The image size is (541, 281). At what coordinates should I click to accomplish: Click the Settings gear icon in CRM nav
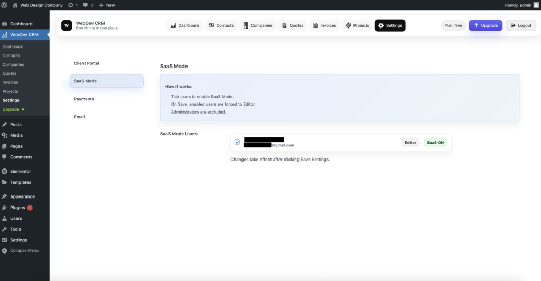tap(381, 25)
